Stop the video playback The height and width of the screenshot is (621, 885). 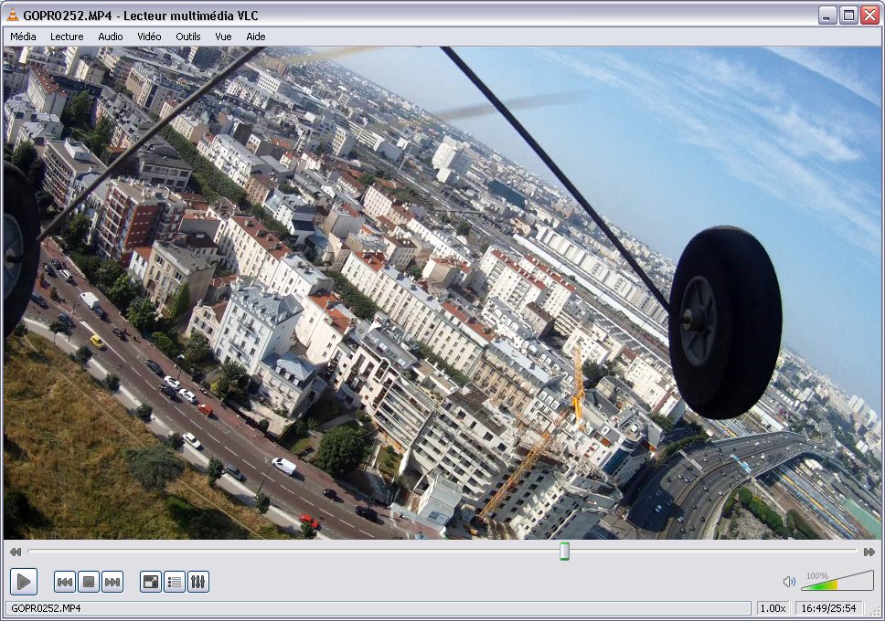coord(89,582)
